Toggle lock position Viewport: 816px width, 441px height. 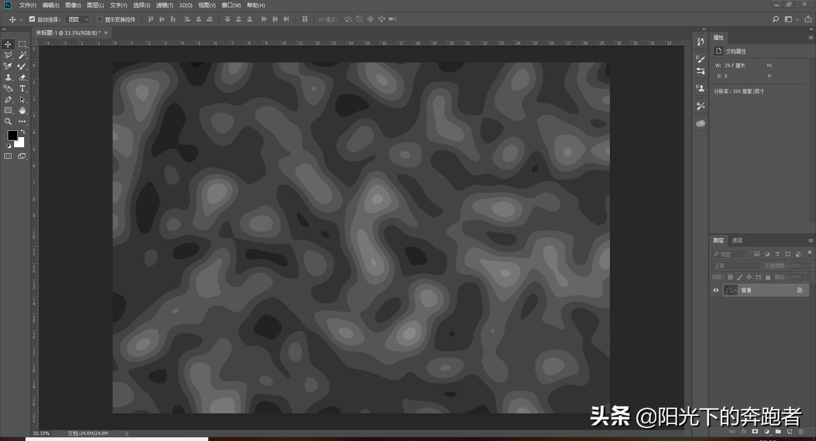(749, 277)
